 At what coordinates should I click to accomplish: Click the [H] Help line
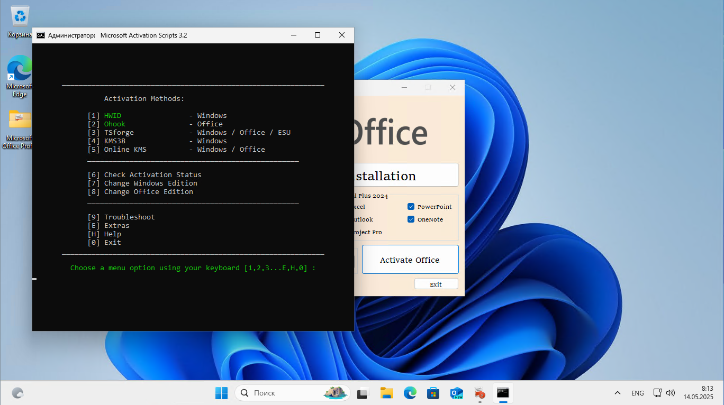pos(104,234)
